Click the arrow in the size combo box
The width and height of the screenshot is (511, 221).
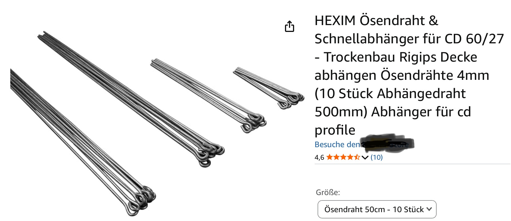click(429, 209)
